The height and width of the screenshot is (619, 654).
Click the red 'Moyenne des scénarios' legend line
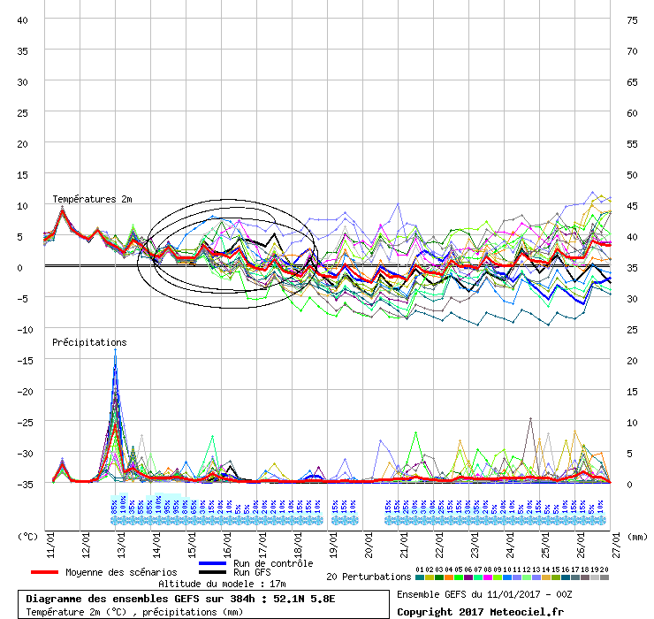(x=44, y=572)
